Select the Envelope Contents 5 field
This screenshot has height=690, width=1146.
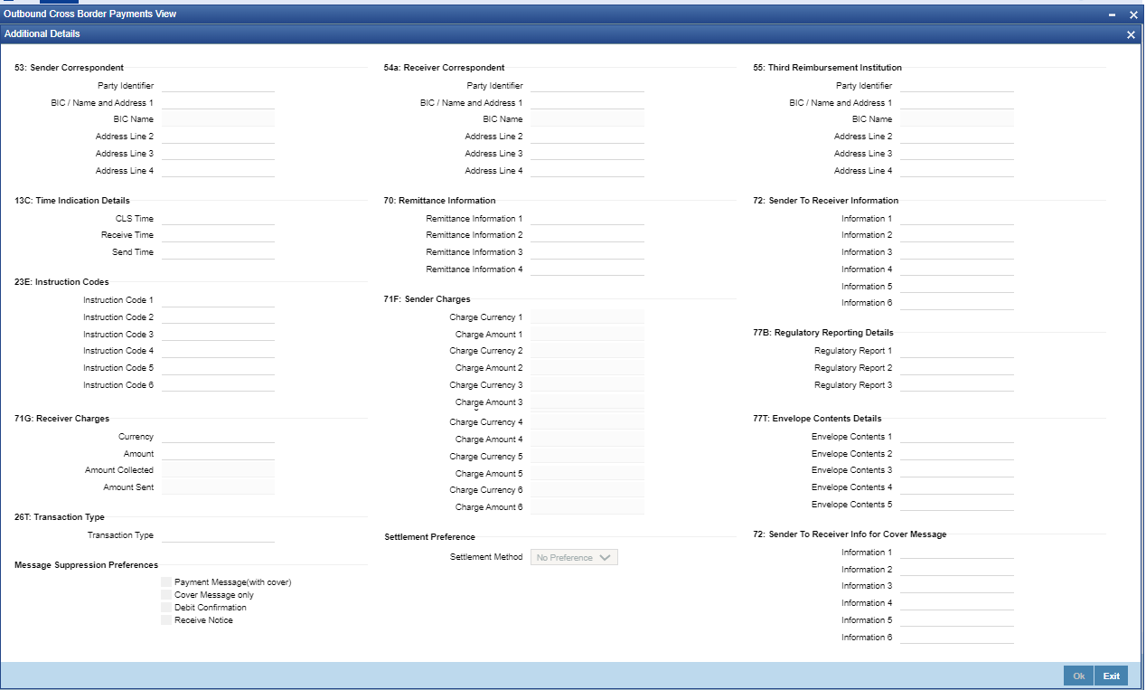coord(957,504)
